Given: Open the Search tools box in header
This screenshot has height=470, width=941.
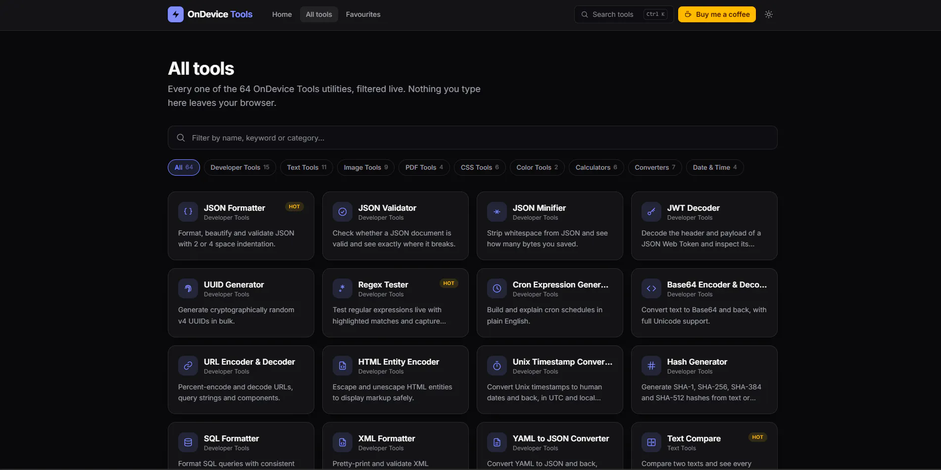Looking at the screenshot, I should [624, 14].
